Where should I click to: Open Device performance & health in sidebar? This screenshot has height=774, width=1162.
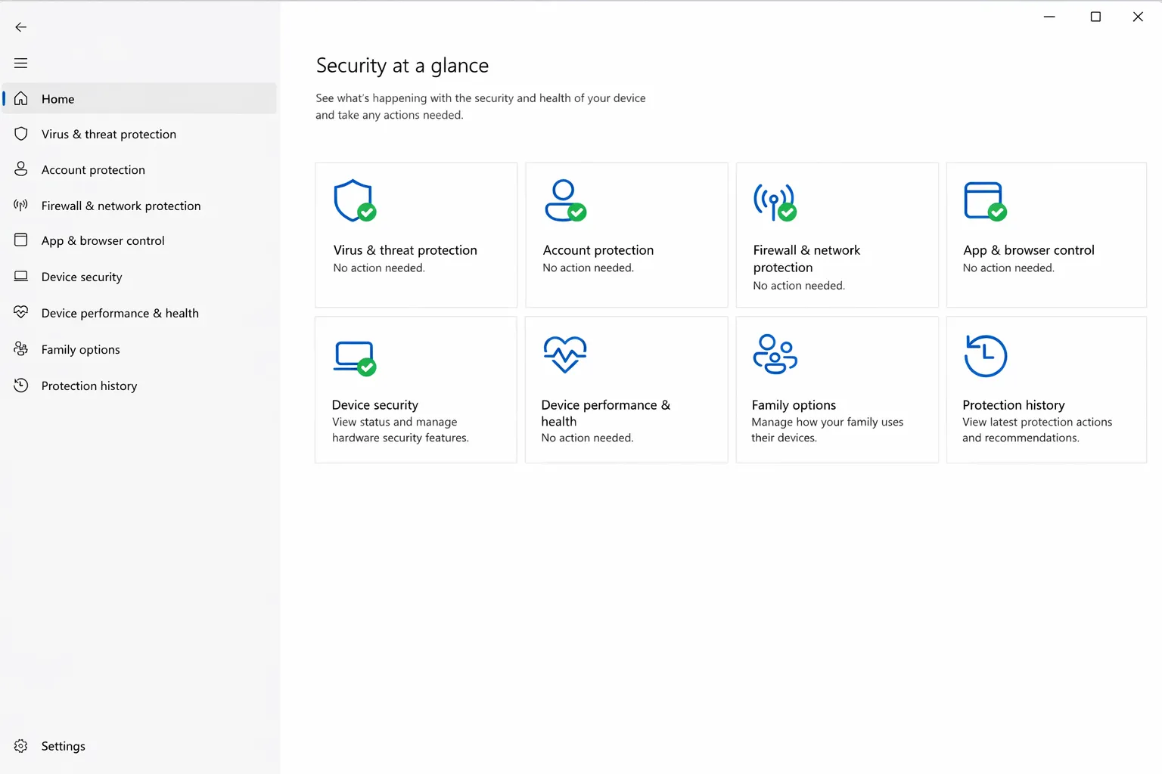click(140, 313)
